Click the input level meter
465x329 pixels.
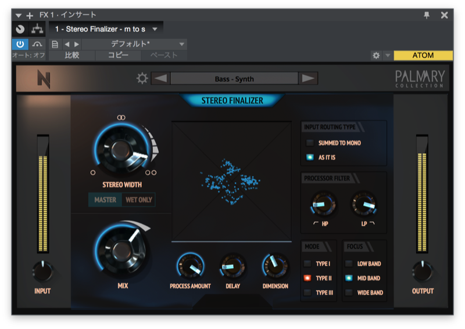(43, 194)
